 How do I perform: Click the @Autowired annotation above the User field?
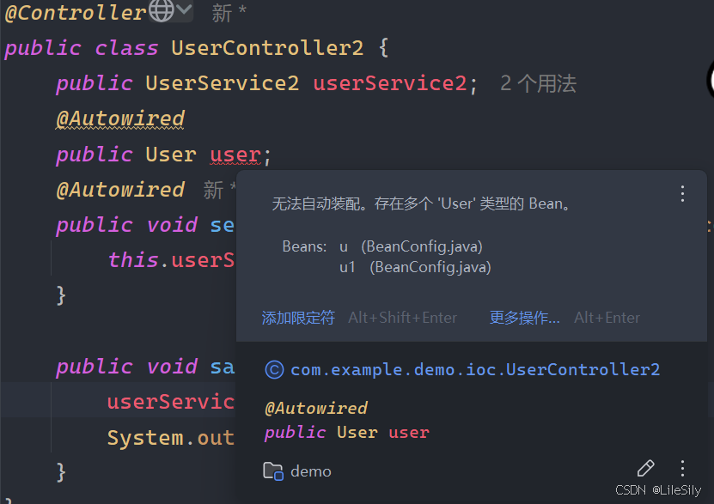tap(120, 118)
